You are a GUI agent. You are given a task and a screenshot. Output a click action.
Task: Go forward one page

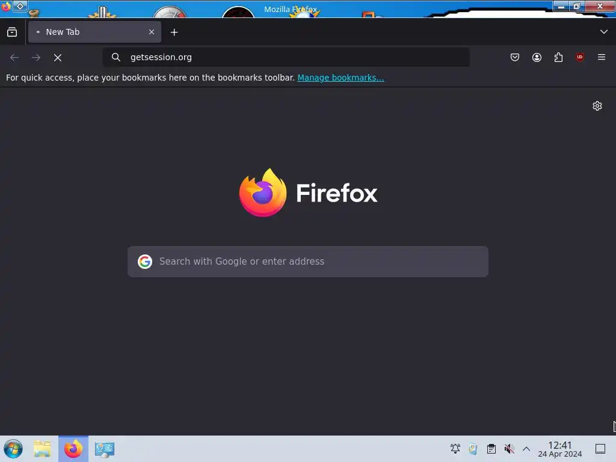click(x=36, y=57)
